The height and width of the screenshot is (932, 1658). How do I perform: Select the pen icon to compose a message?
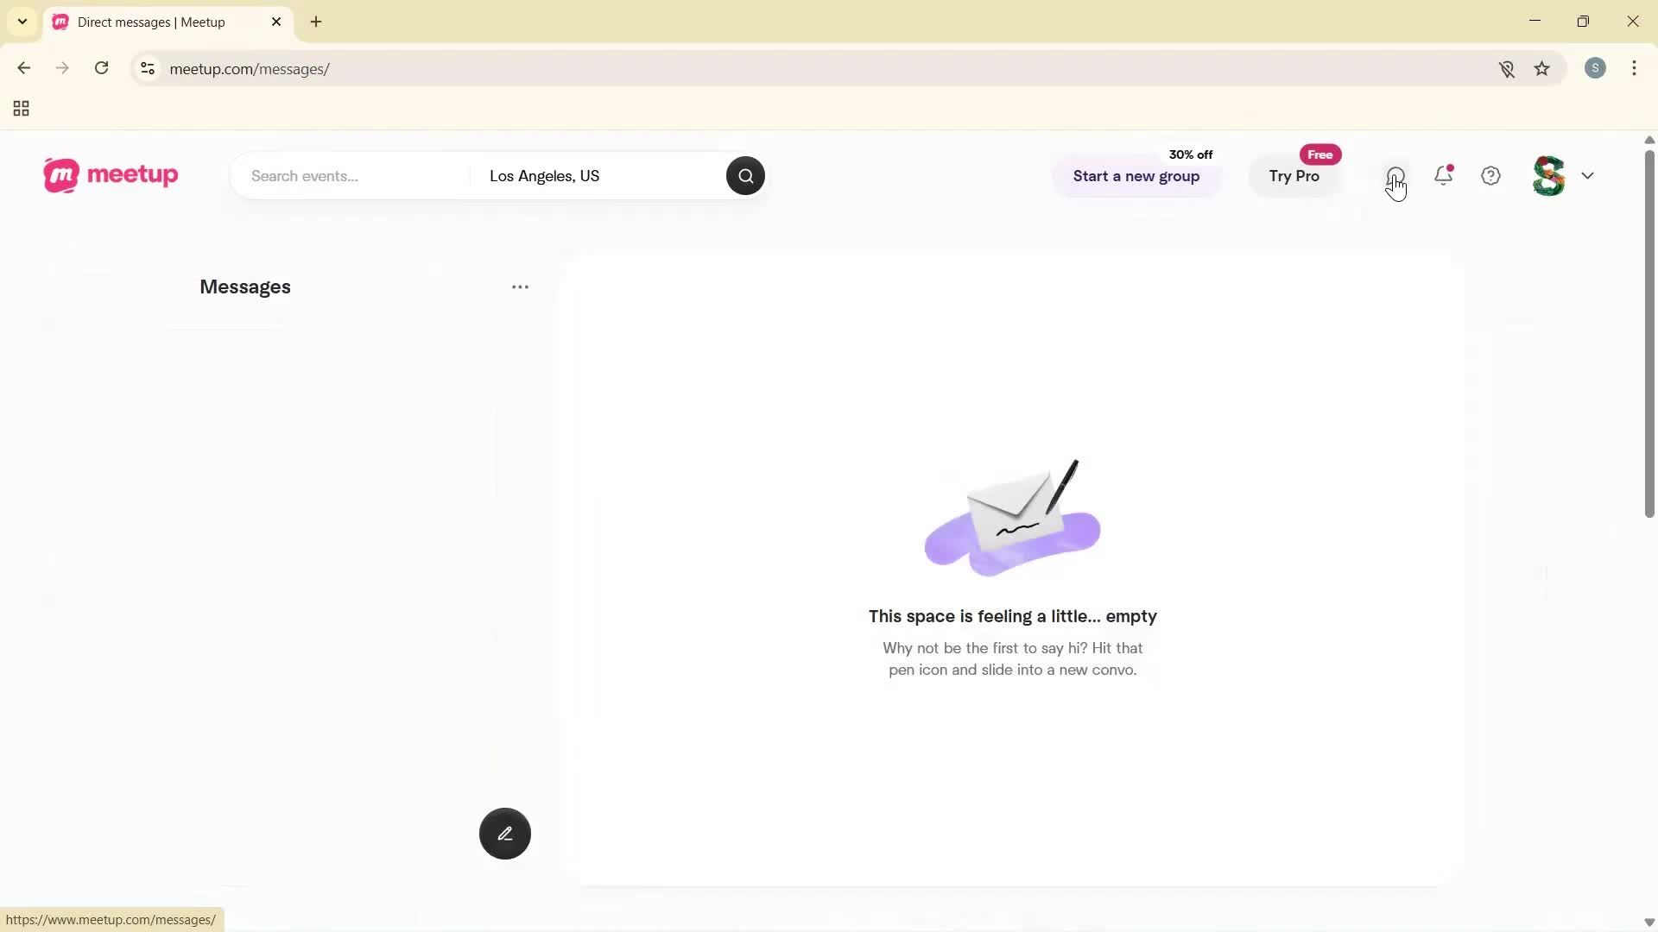coord(504,833)
